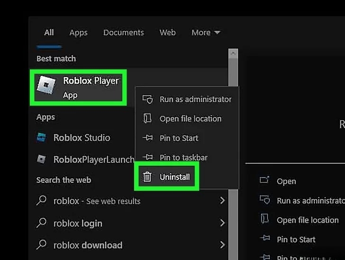Click search icon beside 'roblox login'

pyautogui.click(x=41, y=223)
